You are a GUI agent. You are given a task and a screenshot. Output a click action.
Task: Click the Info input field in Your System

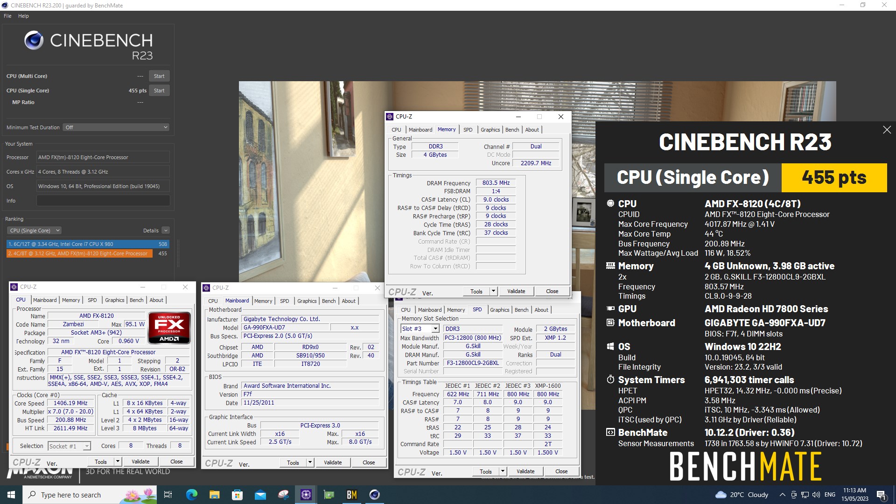coord(103,201)
